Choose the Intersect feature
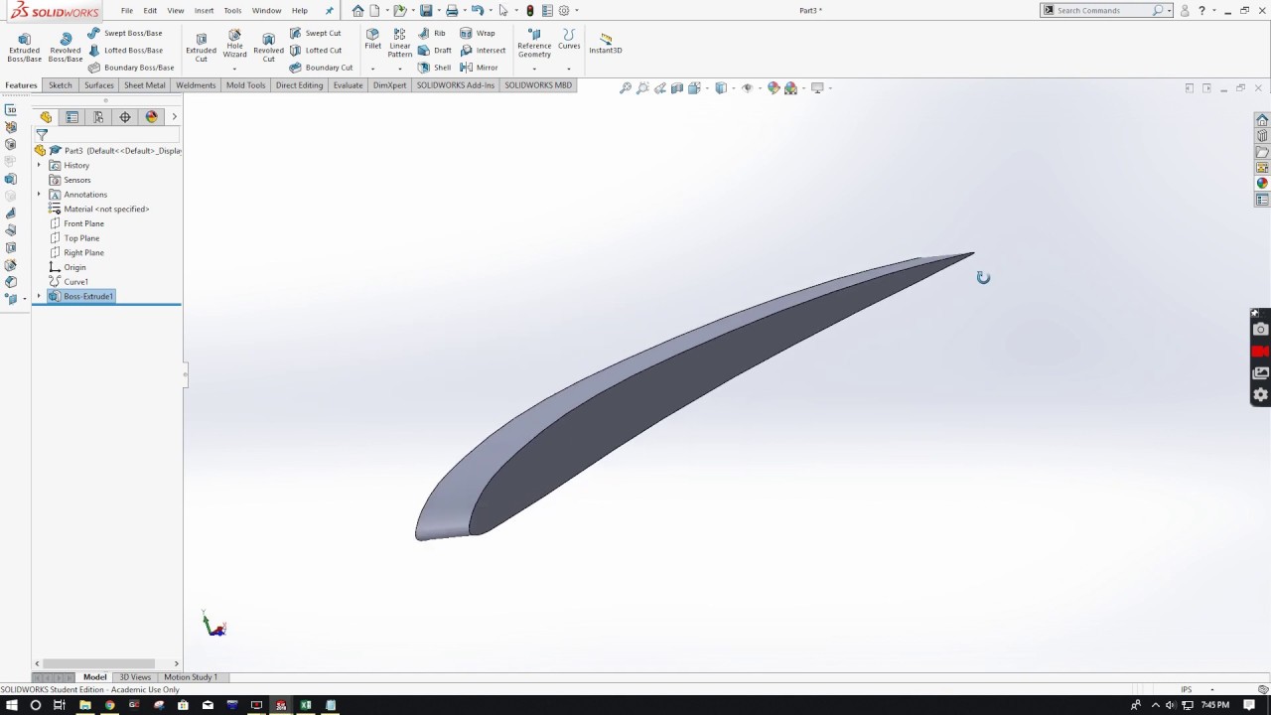 (483, 50)
